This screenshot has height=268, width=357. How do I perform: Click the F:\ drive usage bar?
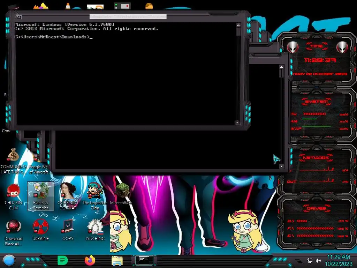coord(315,228)
